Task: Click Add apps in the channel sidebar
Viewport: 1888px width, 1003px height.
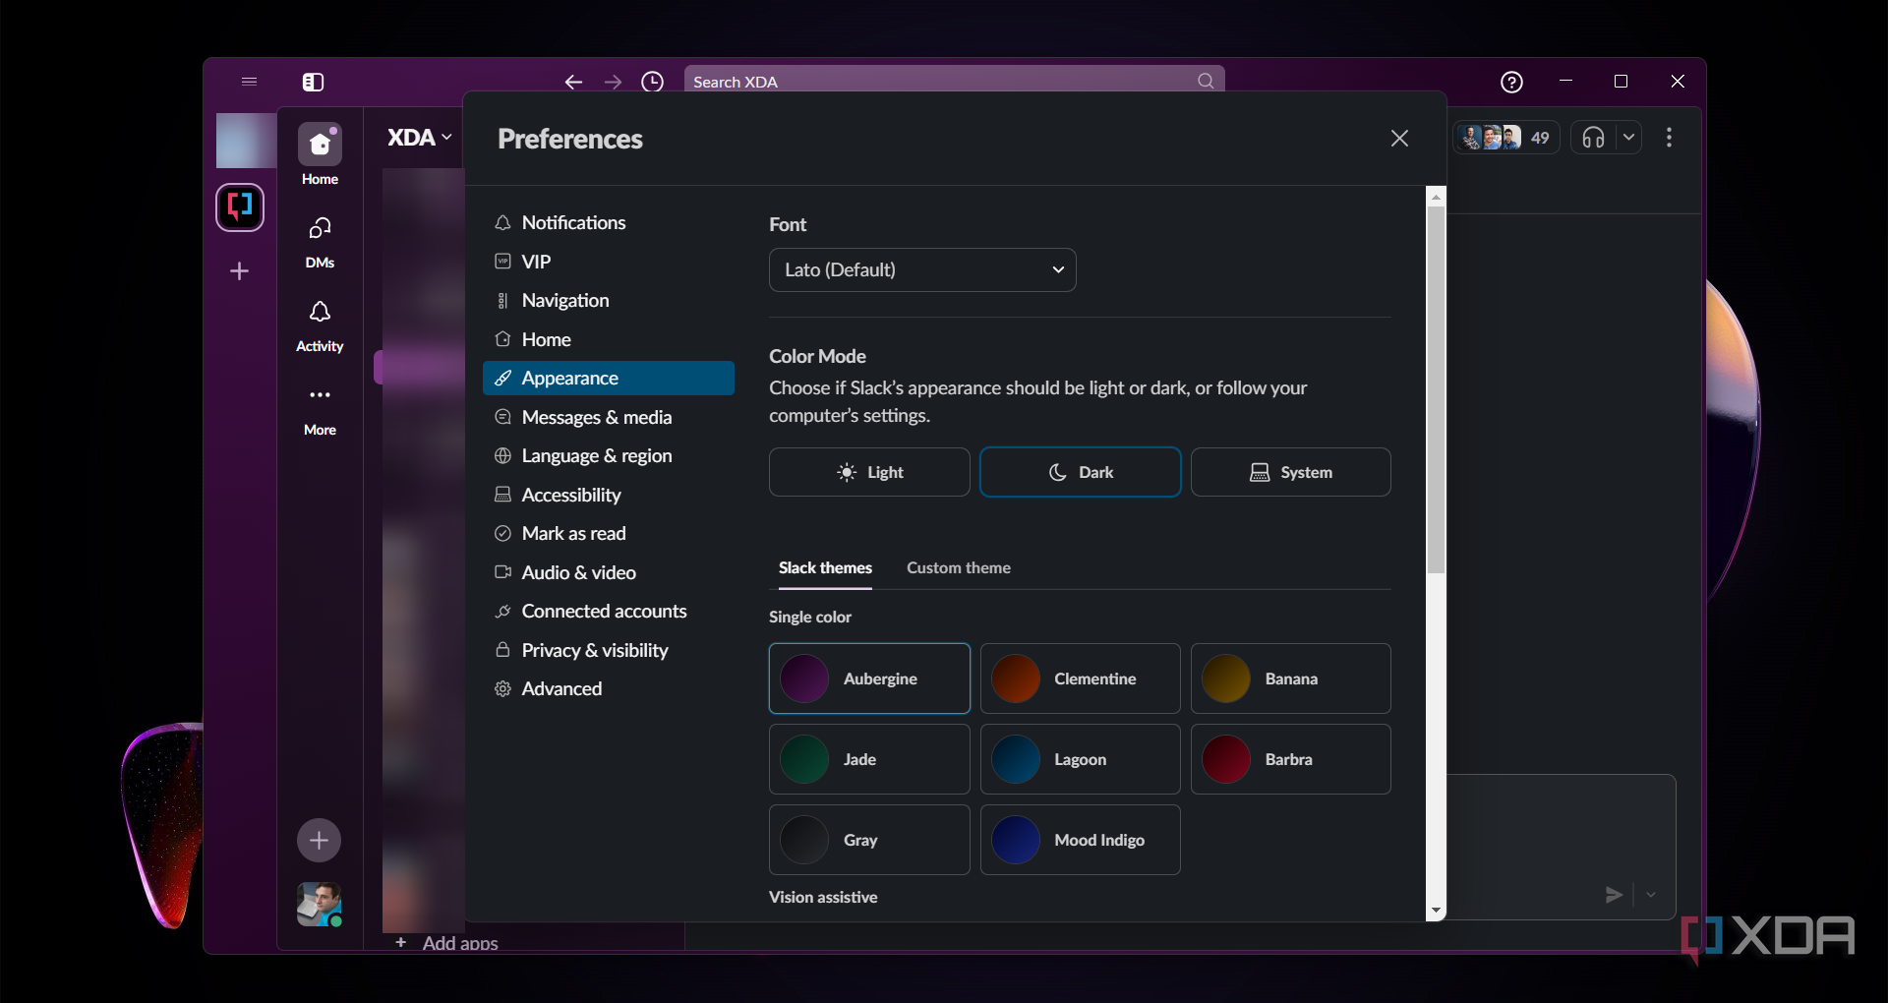Action: [446, 942]
